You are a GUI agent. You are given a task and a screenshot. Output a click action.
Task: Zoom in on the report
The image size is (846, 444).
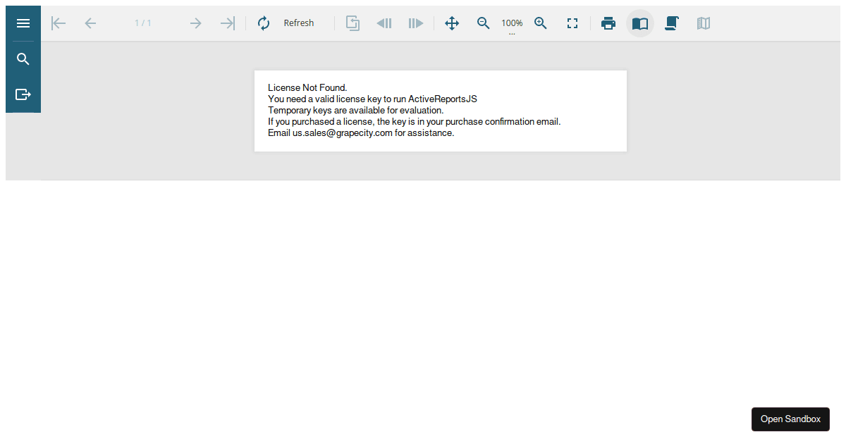pos(541,23)
